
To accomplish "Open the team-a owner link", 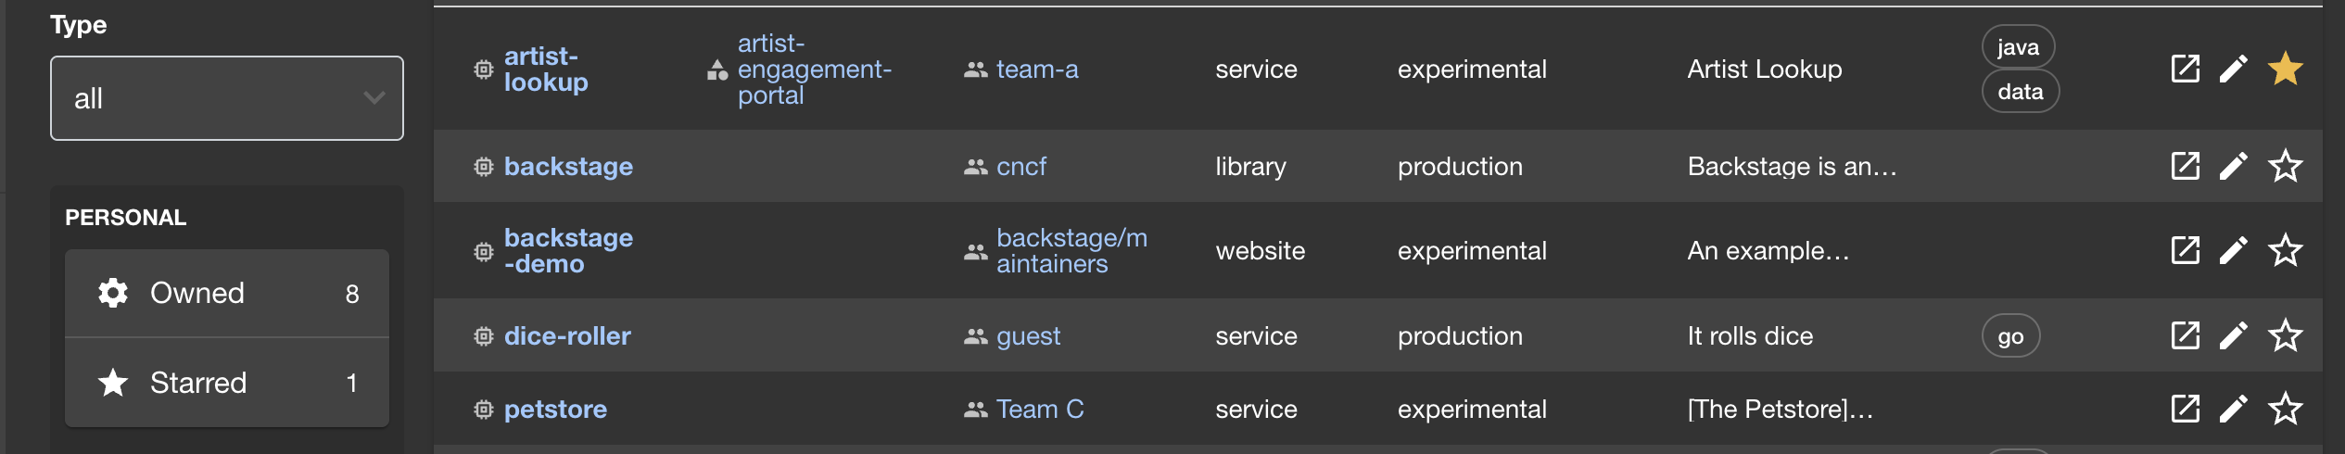I will 1037,69.
